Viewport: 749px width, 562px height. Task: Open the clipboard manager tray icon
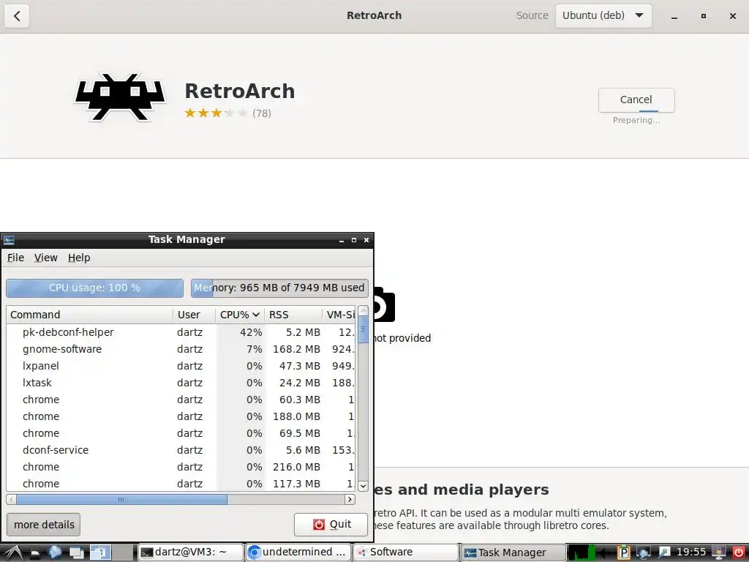[x=624, y=552]
